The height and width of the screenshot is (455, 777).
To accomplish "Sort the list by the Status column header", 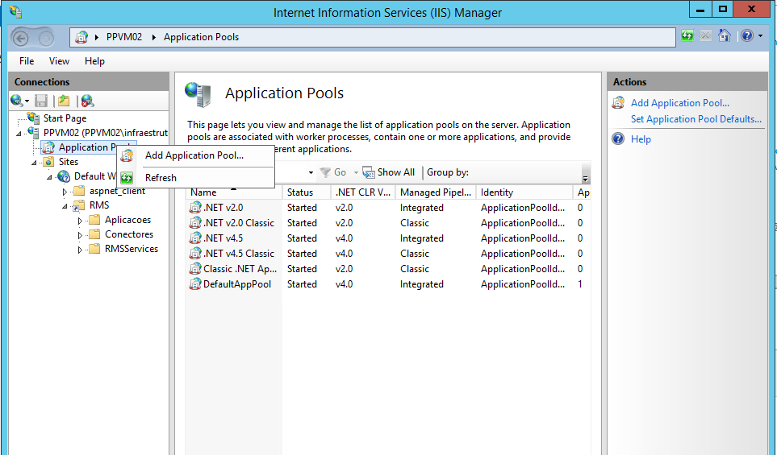I will tap(300, 192).
